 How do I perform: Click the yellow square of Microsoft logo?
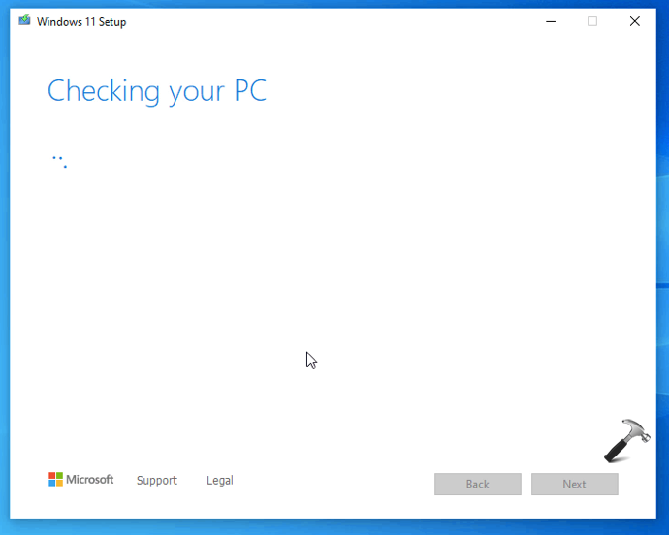(59, 484)
